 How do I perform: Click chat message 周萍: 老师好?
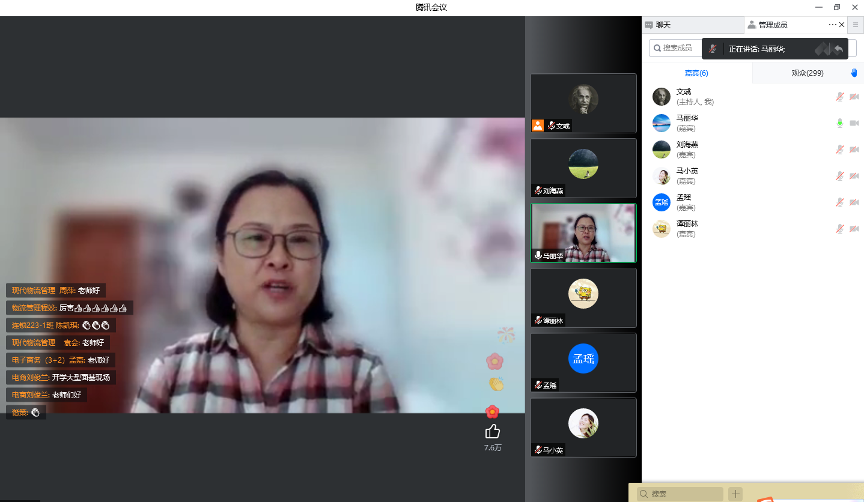[x=56, y=291]
